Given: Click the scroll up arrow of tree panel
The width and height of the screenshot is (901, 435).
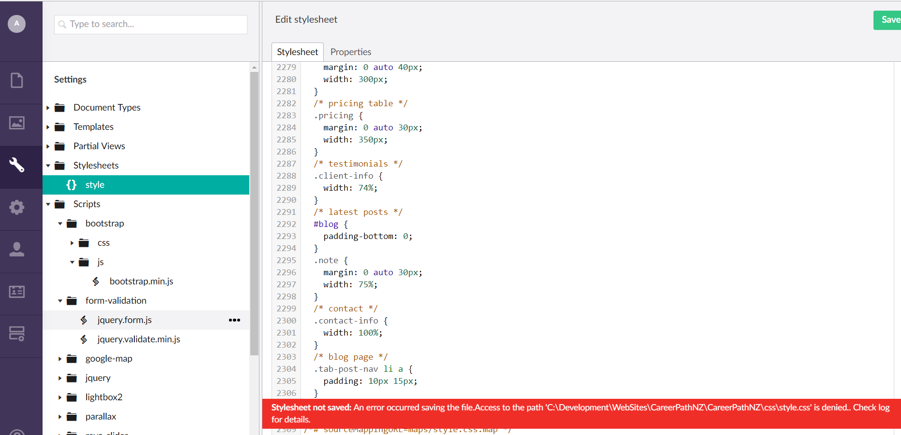Looking at the screenshot, I should click(x=254, y=68).
